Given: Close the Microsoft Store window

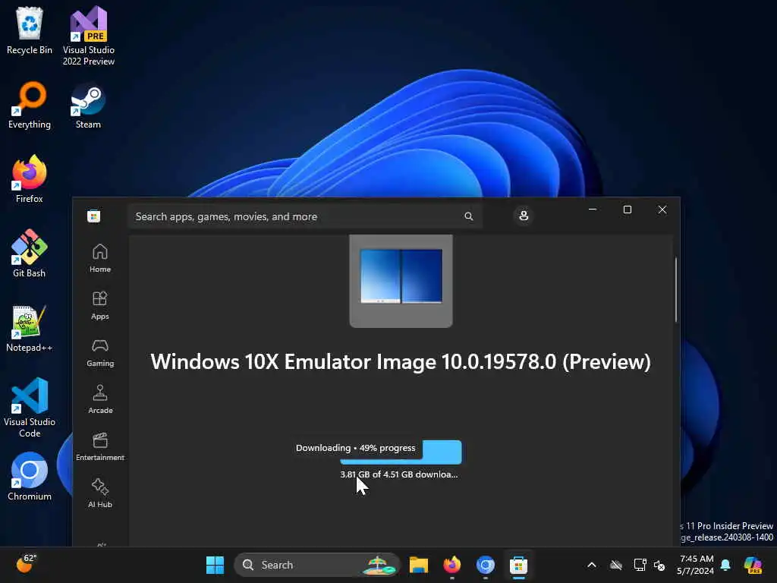Looking at the screenshot, I should 662,210.
